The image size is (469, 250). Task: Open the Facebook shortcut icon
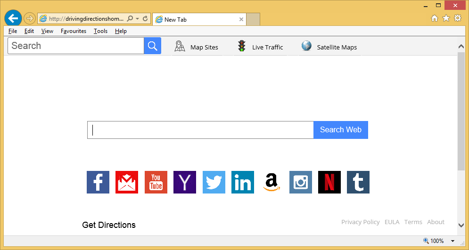[98, 182]
